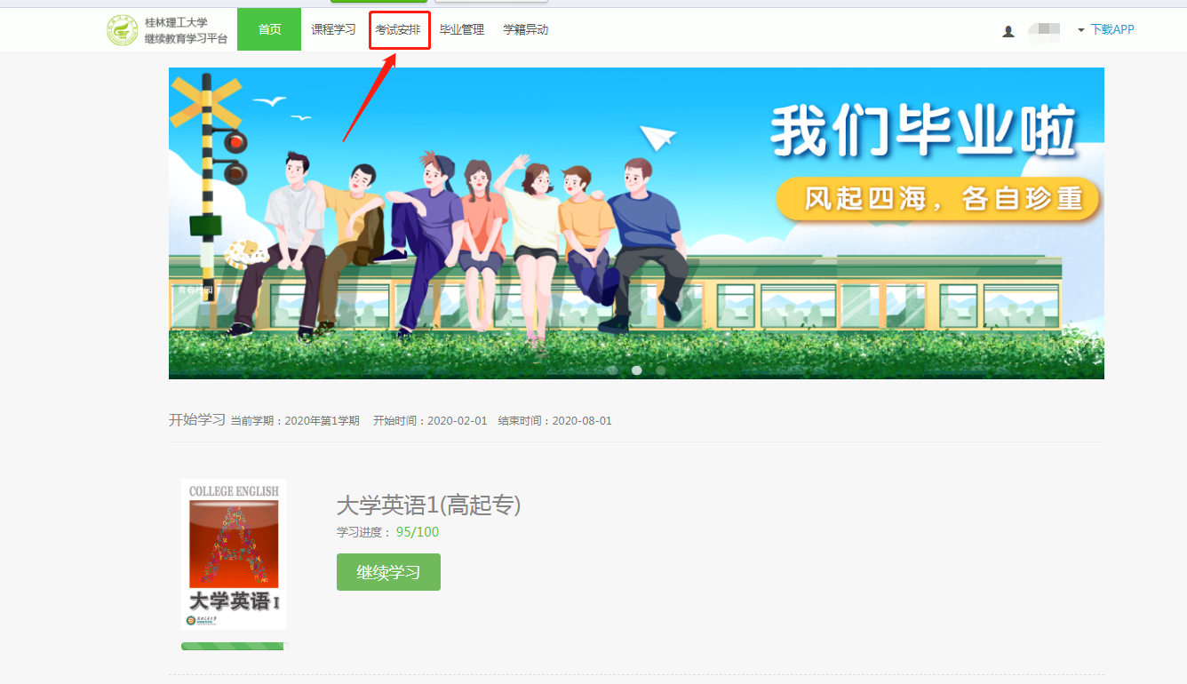
Task: Click the 当前学期:2020年第1学期 text
Action: (x=295, y=421)
